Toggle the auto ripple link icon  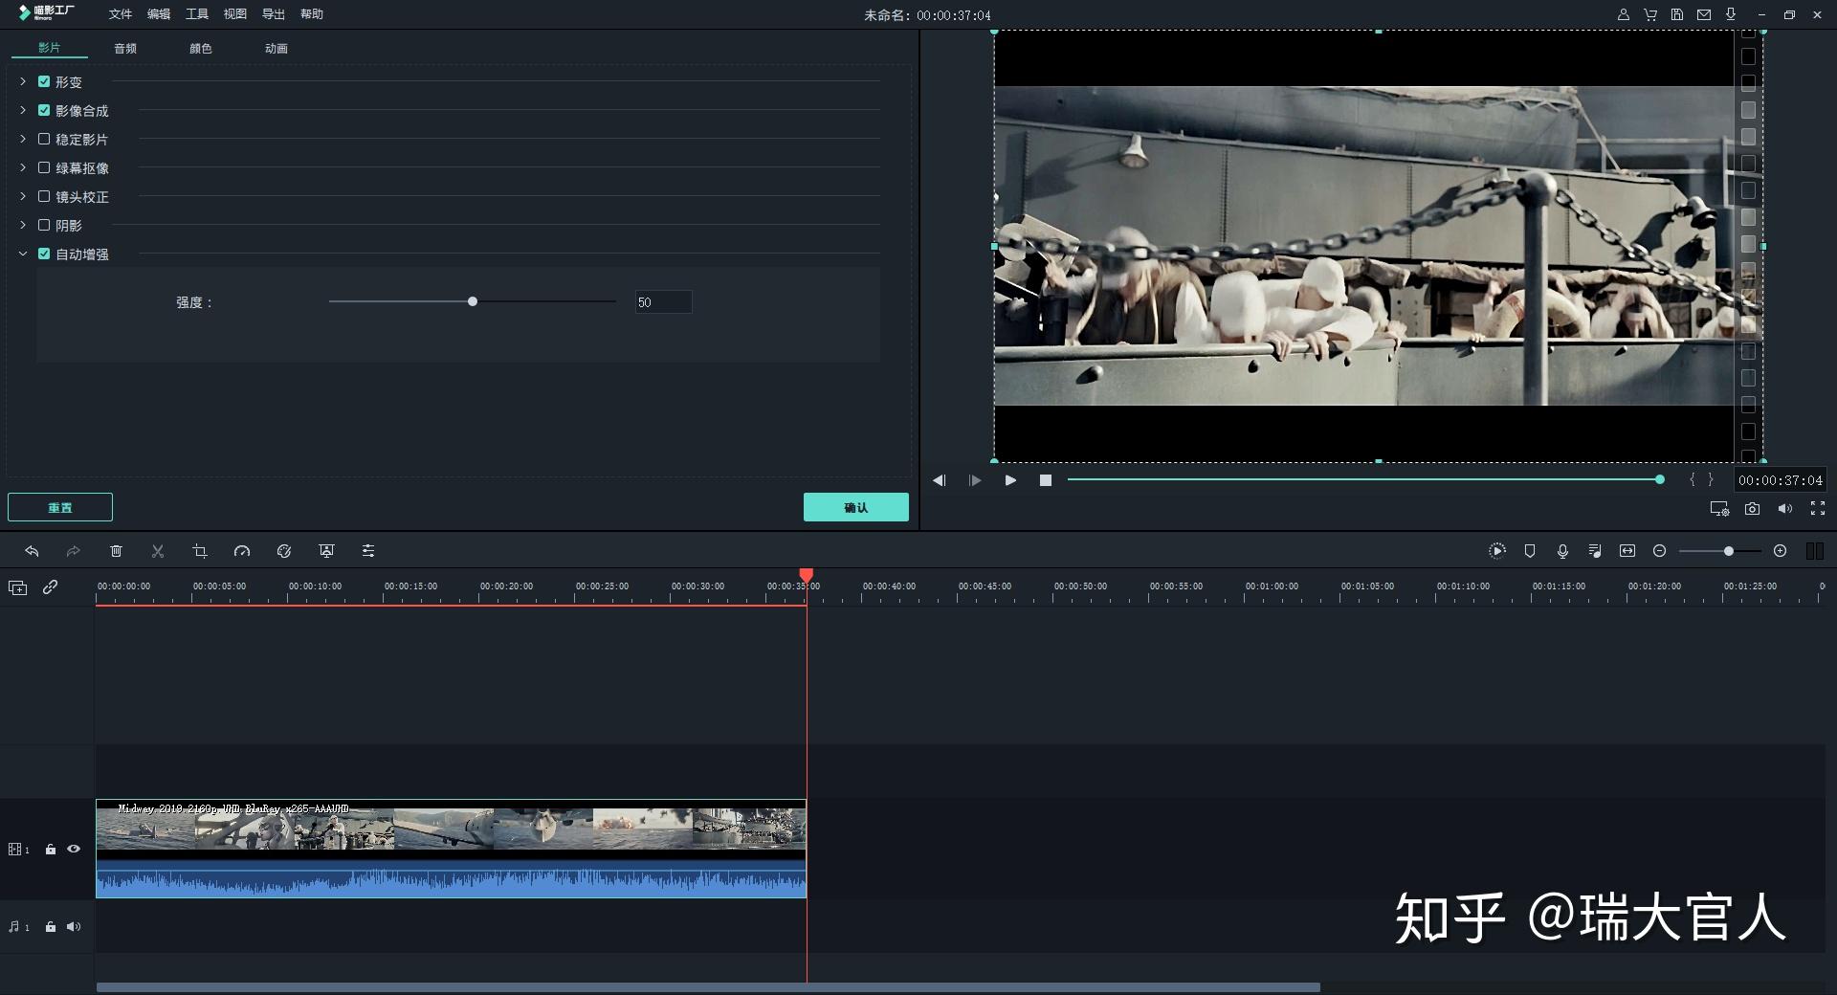tap(51, 587)
